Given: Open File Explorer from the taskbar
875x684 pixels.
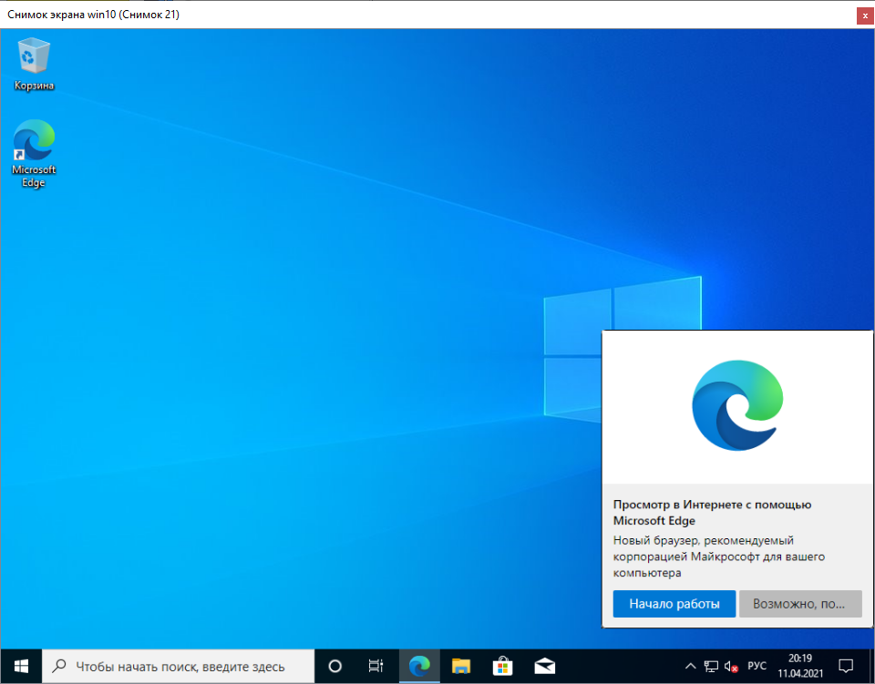Looking at the screenshot, I should (461, 666).
